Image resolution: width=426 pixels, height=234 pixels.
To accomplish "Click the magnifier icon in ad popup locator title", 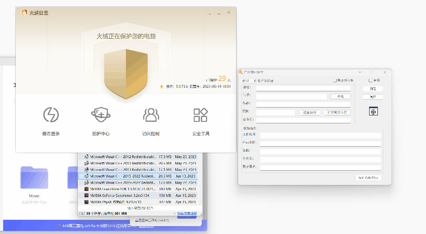I will coord(241,72).
